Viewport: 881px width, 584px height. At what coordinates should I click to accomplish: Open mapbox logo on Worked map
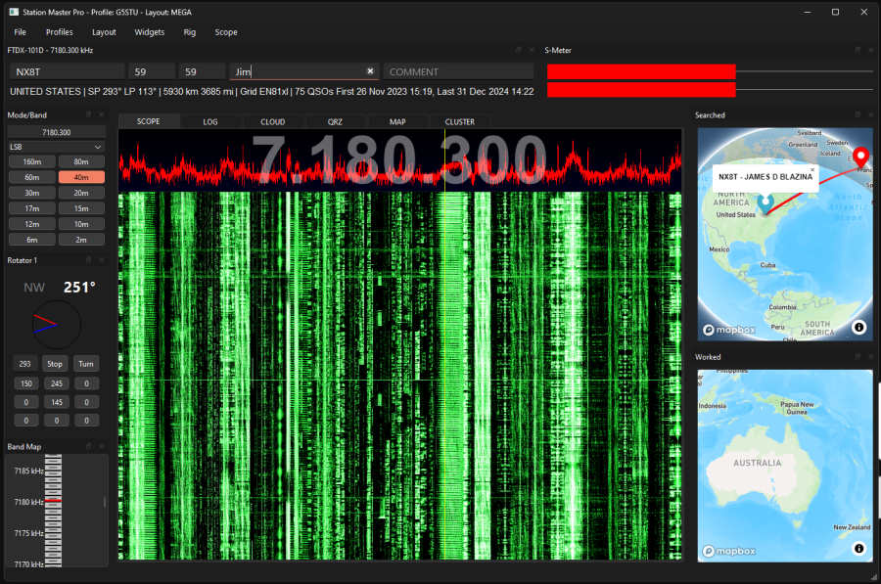point(729,551)
